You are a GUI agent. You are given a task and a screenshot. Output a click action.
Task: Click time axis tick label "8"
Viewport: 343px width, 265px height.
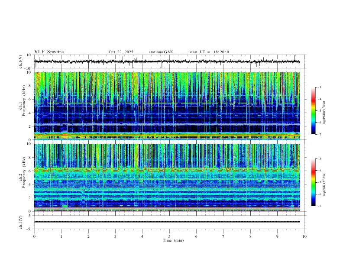click(x=250, y=236)
